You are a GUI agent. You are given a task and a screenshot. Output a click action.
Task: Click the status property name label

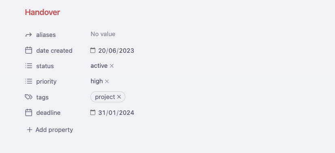[x=45, y=66]
